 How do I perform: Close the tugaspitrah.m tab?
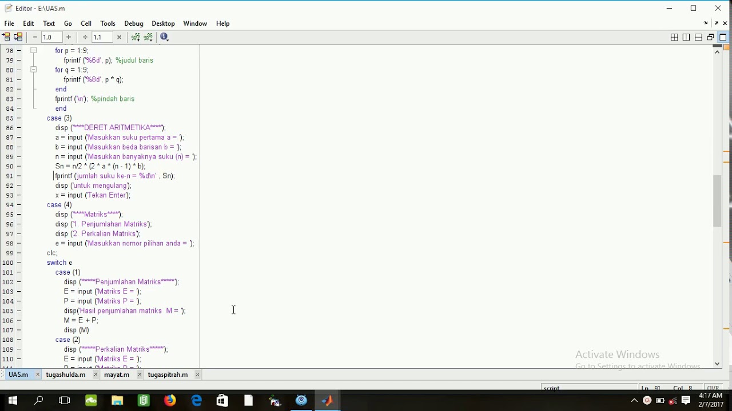tap(197, 374)
